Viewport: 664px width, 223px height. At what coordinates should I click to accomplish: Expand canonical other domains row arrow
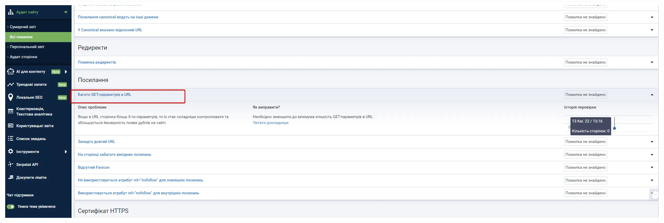[652, 17]
